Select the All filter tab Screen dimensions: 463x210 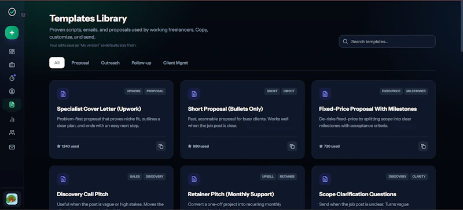57,63
